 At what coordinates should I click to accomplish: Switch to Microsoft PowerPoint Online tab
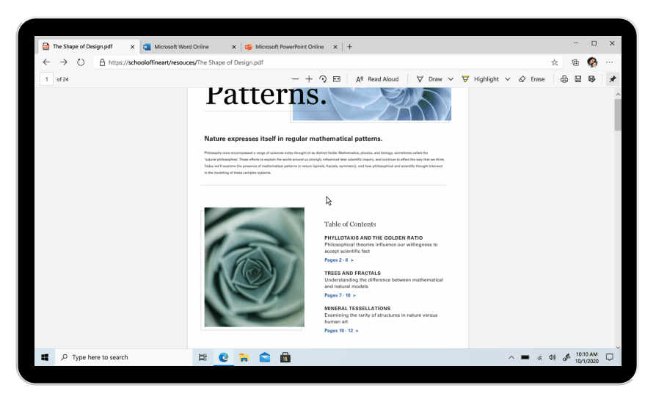[x=291, y=47]
